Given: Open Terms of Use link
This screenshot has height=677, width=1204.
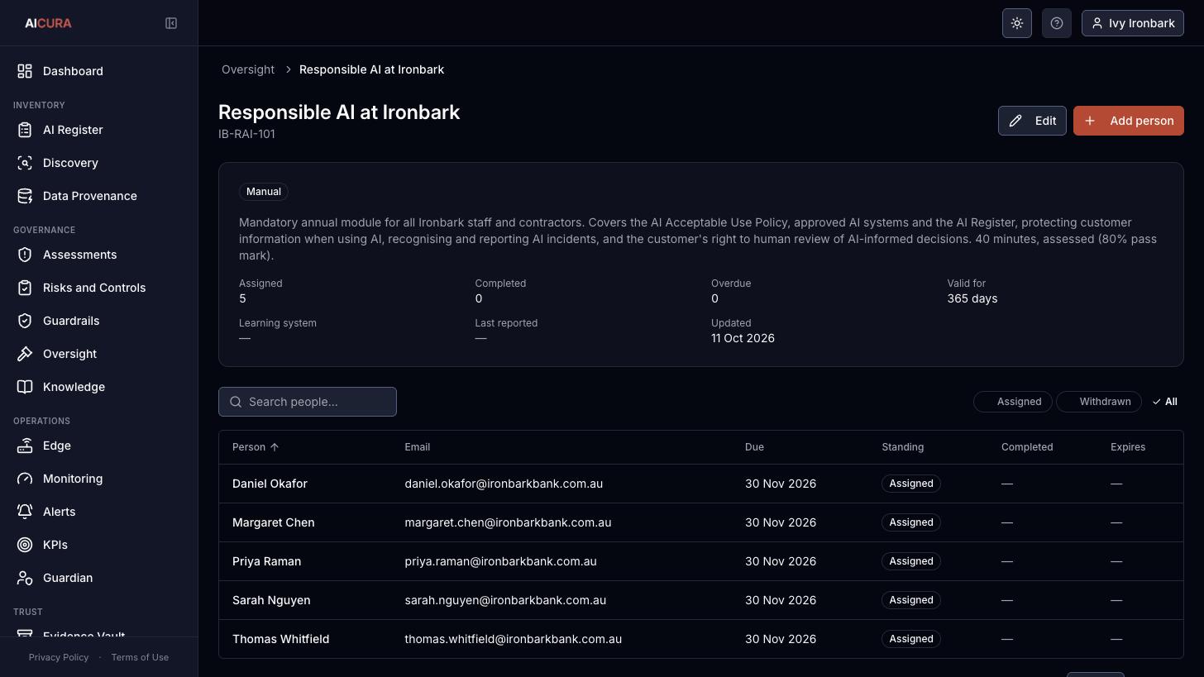Looking at the screenshot, I should click(x=140, y=657).
